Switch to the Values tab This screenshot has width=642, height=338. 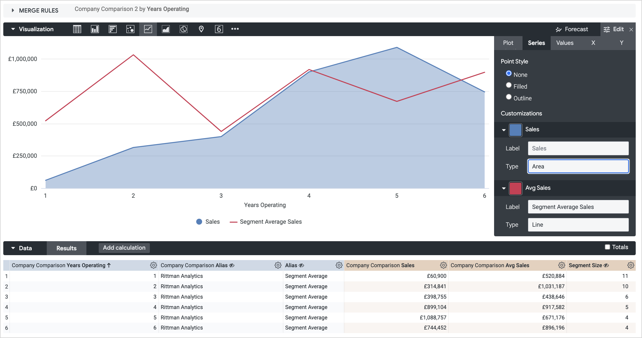point(565,43)
